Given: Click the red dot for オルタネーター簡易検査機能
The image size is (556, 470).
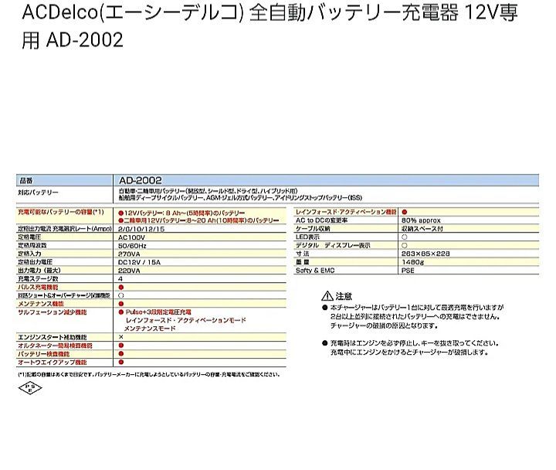Looking at the screenshot, I should coord(120,346).
